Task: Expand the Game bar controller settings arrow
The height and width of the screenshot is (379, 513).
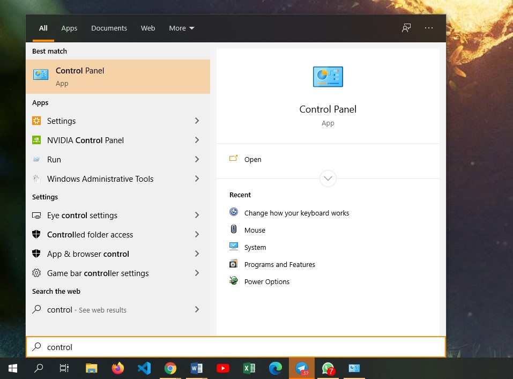Action: 197,273
